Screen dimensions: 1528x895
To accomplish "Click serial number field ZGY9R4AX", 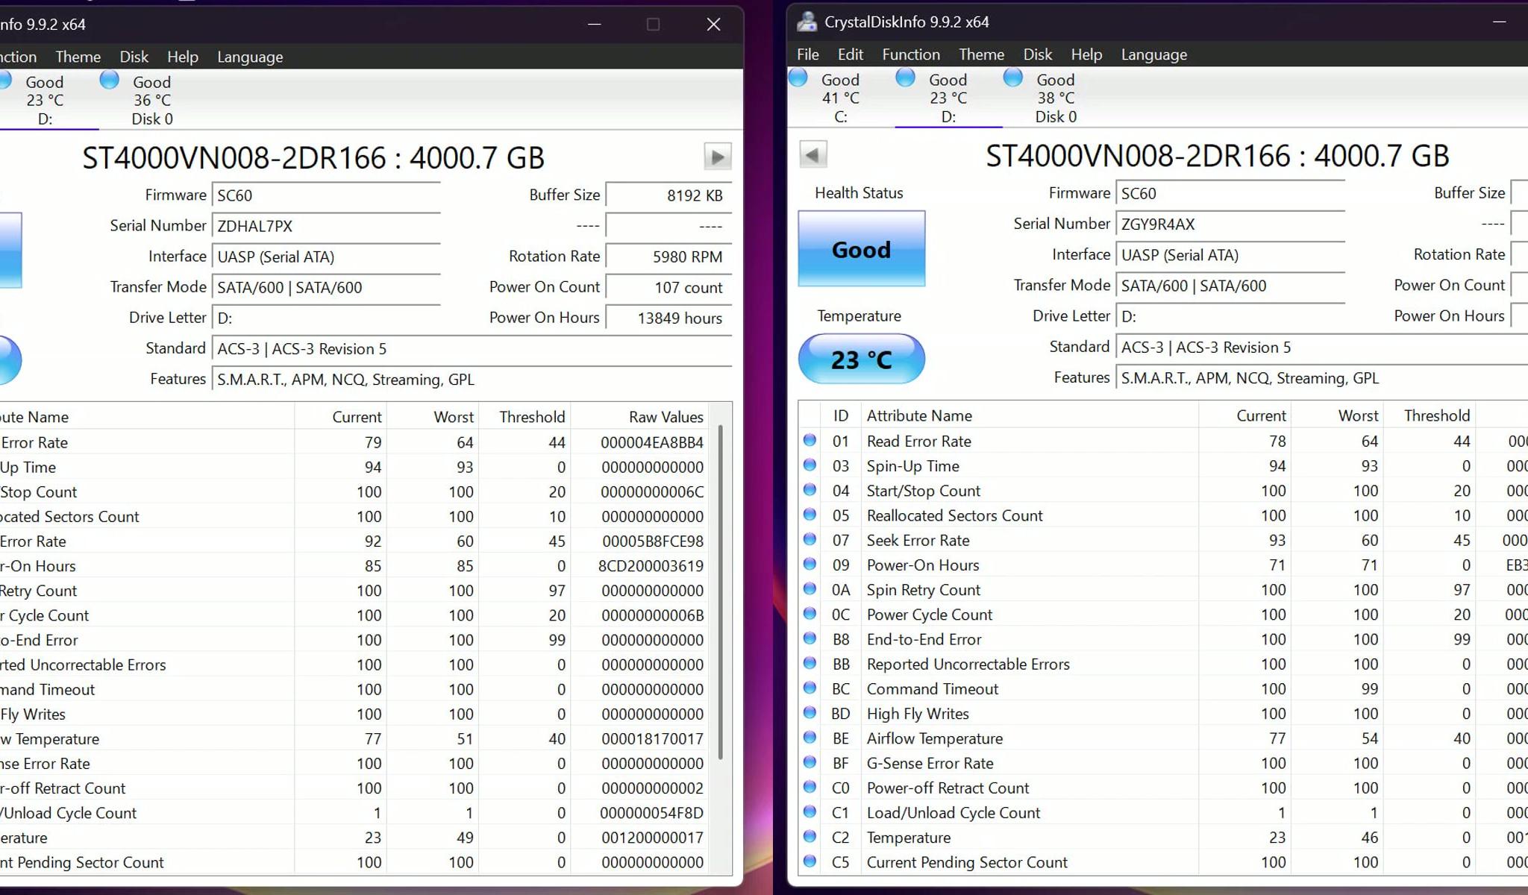I will [x=1230, y=224].
